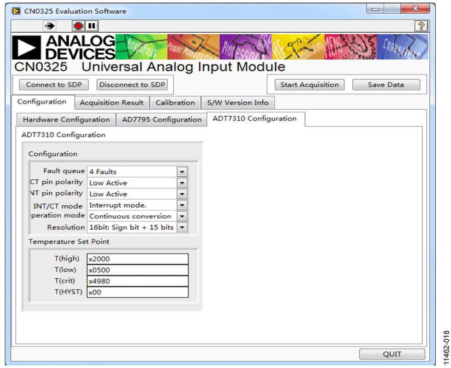Click the 'Temperature Set Point' label
Viewport: 451px width, 368px height.
(69, 242)
